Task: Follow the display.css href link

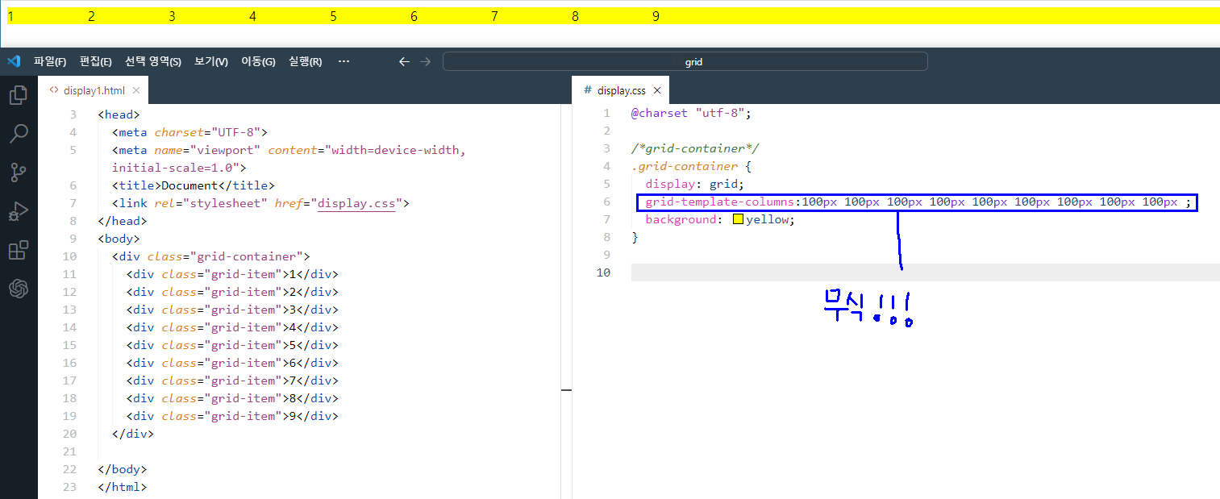Action: pyautogui.click(x=356, y=203)
